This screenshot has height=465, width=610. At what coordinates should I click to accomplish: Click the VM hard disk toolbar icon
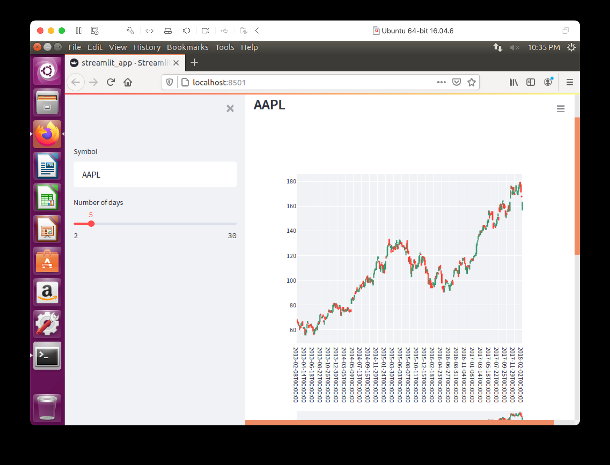(x=168, y=30)
